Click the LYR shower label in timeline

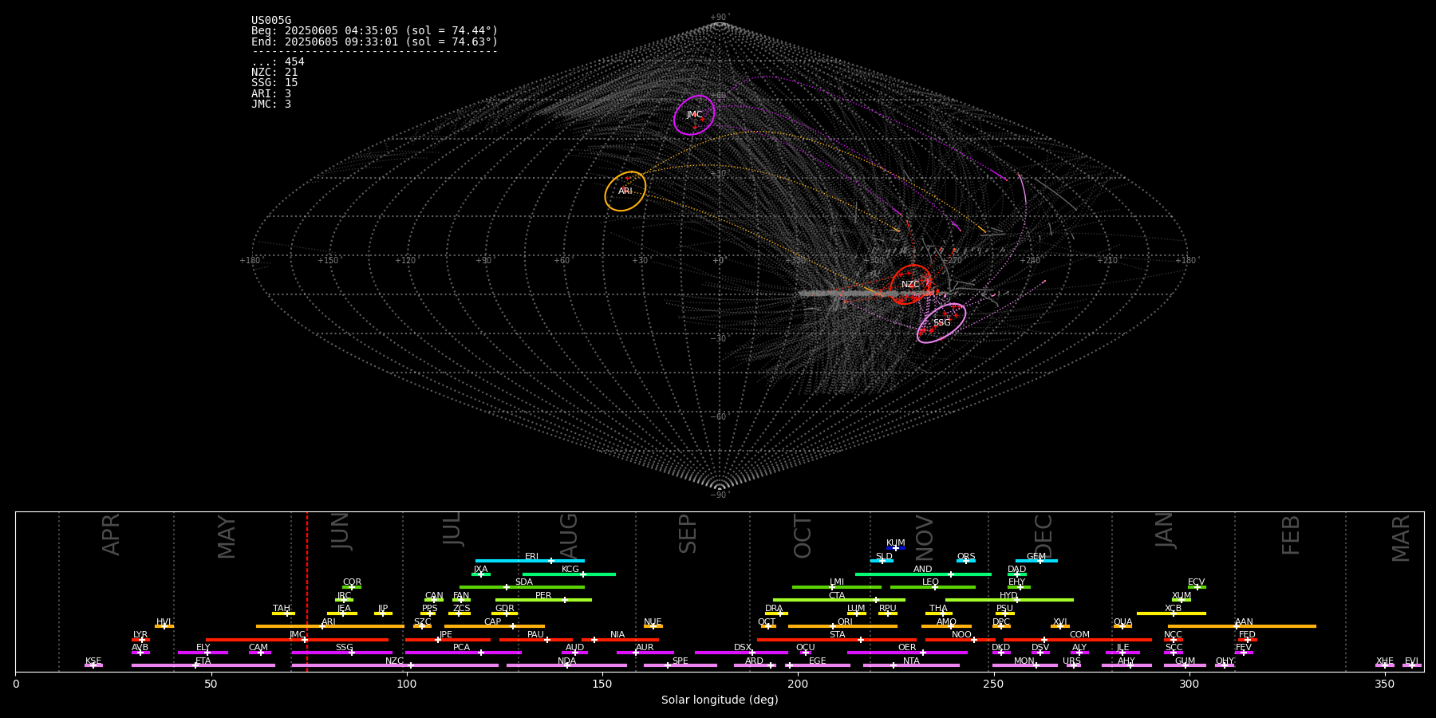(140, 635)
